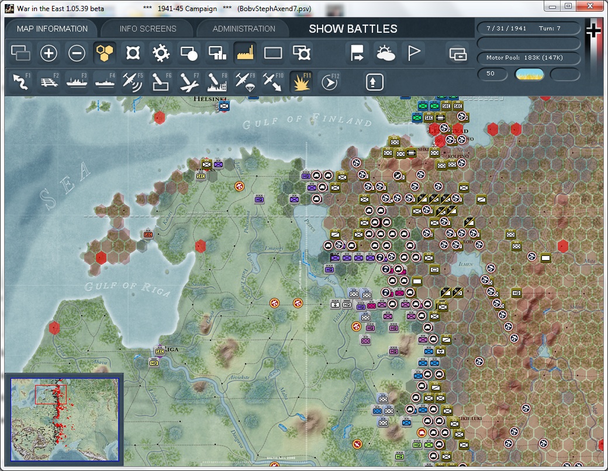Click the flag with arrow icon
608x471 pixels.
click(357, 53)
